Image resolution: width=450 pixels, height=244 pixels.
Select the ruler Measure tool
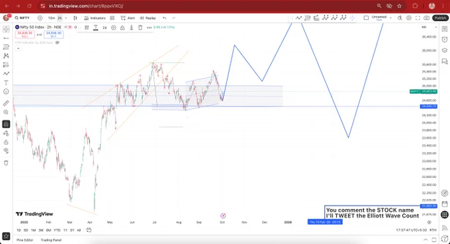click(x=6, y=103)
